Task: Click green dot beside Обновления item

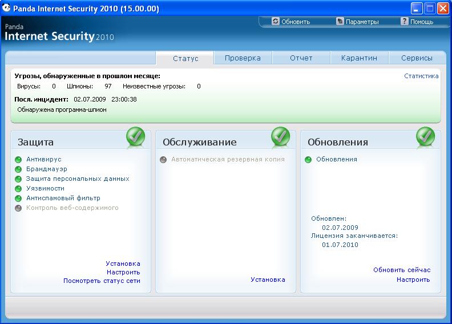Action: point(308,160)
